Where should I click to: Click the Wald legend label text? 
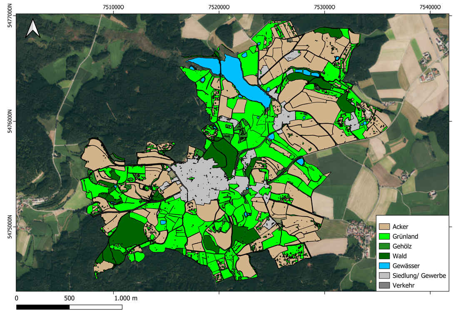point(399,256)
